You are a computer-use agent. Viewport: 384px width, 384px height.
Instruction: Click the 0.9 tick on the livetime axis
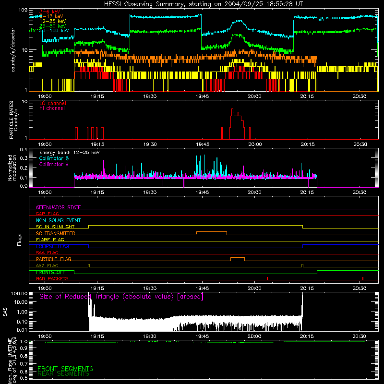pos(24,348)
